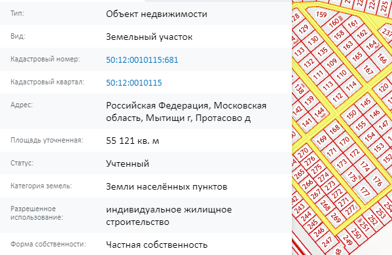Select parcel 146 on the map
The width and height of the screenshot is (392, 255).
(x=374, y=114)
